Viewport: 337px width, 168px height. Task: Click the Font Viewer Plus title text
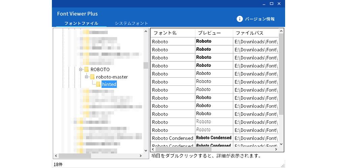(x=78, y=14)
